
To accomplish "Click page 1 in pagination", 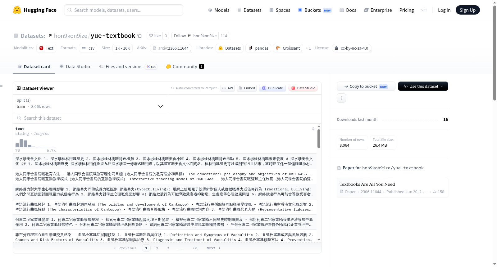I will pyautogui.click(x=146, y=248).
